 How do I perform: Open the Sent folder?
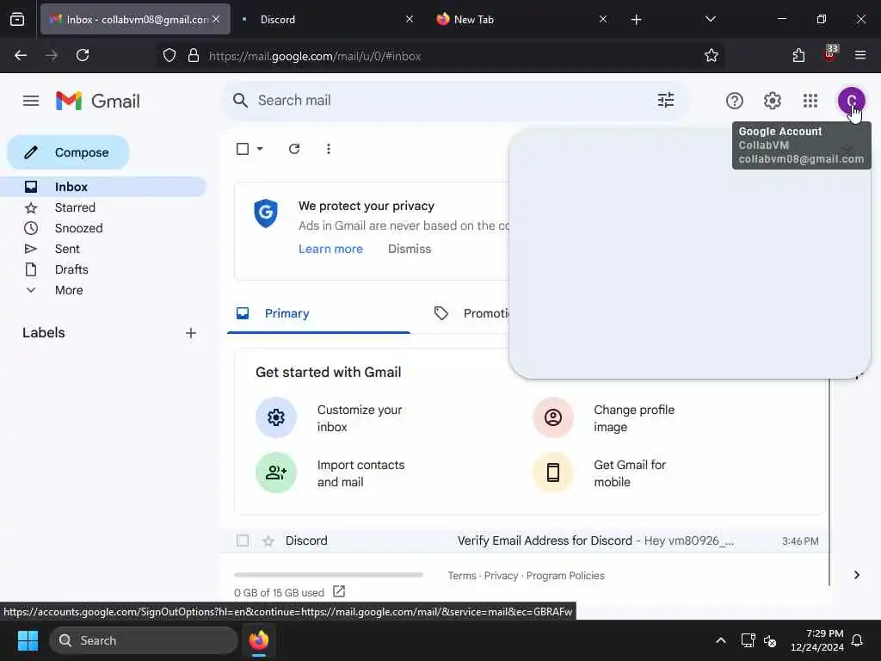(103, 249)
